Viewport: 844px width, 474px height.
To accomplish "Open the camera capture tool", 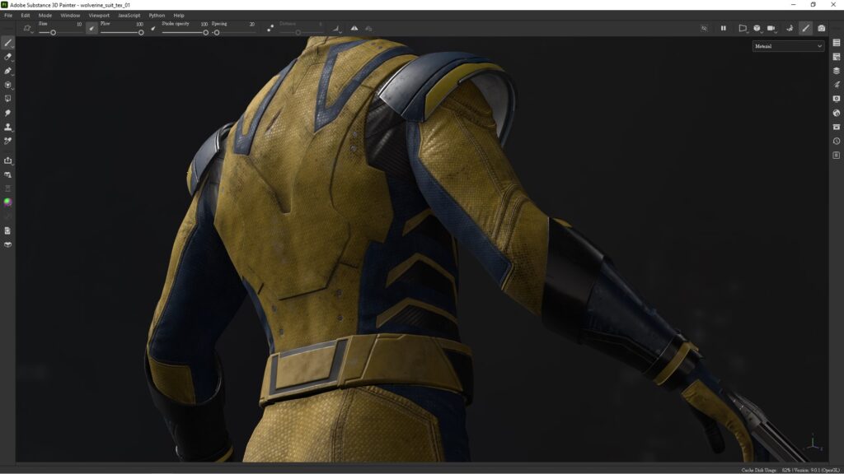I will pos(821,27).
